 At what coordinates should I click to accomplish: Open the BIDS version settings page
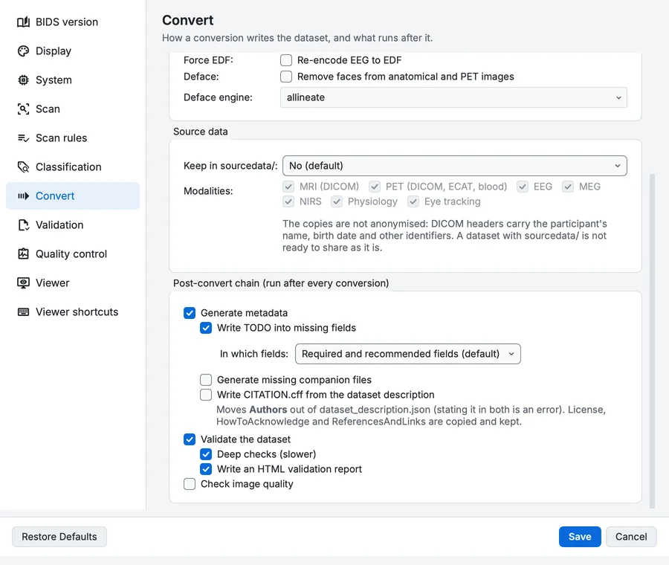tap(73, 22)
